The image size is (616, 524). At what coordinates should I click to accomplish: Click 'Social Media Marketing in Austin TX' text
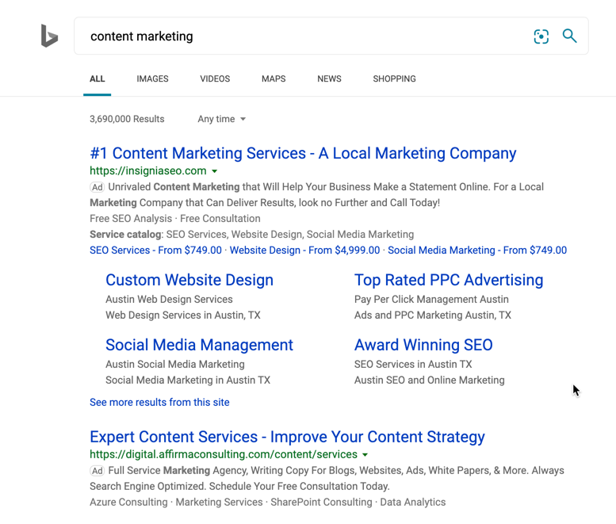(x=188, y=381)
